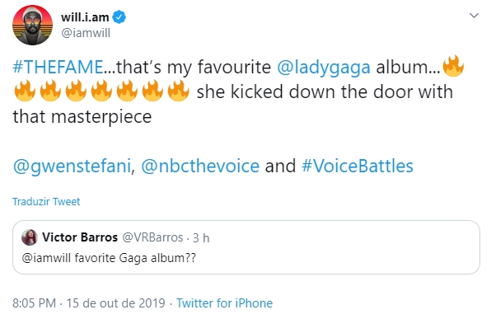The width and height of the screenshot is (491, 319).
Task: Open the @nbcthevoice mention
Action: [x=200, y=166]
